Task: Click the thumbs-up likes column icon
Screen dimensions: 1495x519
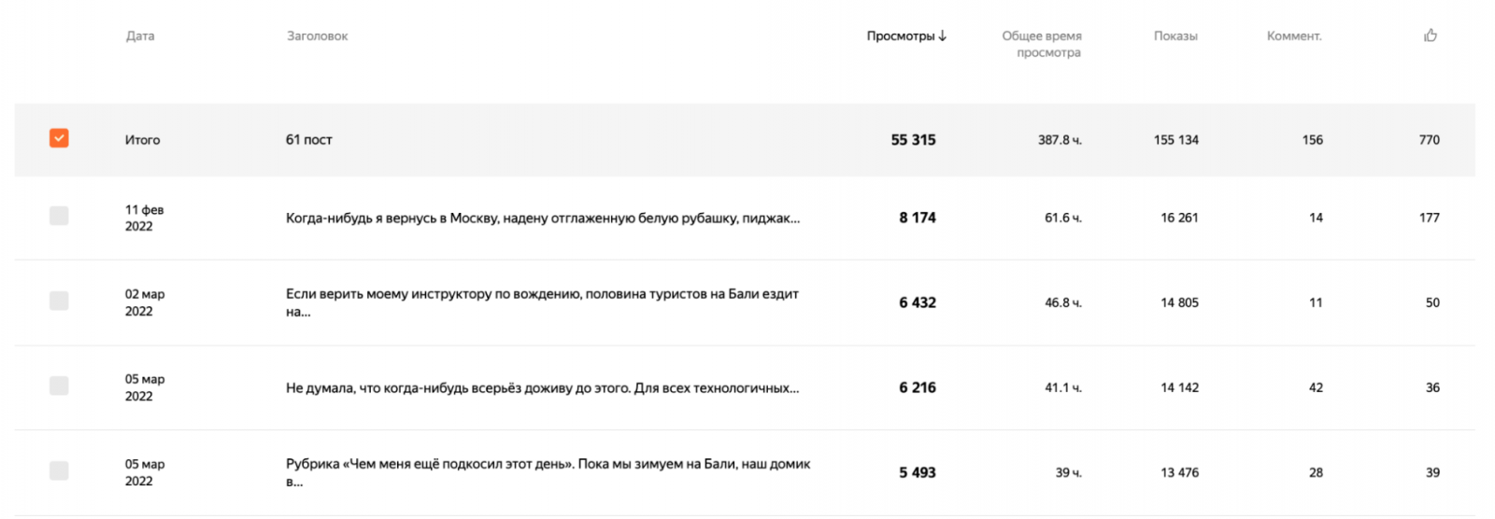Action: coord(1430,35)
